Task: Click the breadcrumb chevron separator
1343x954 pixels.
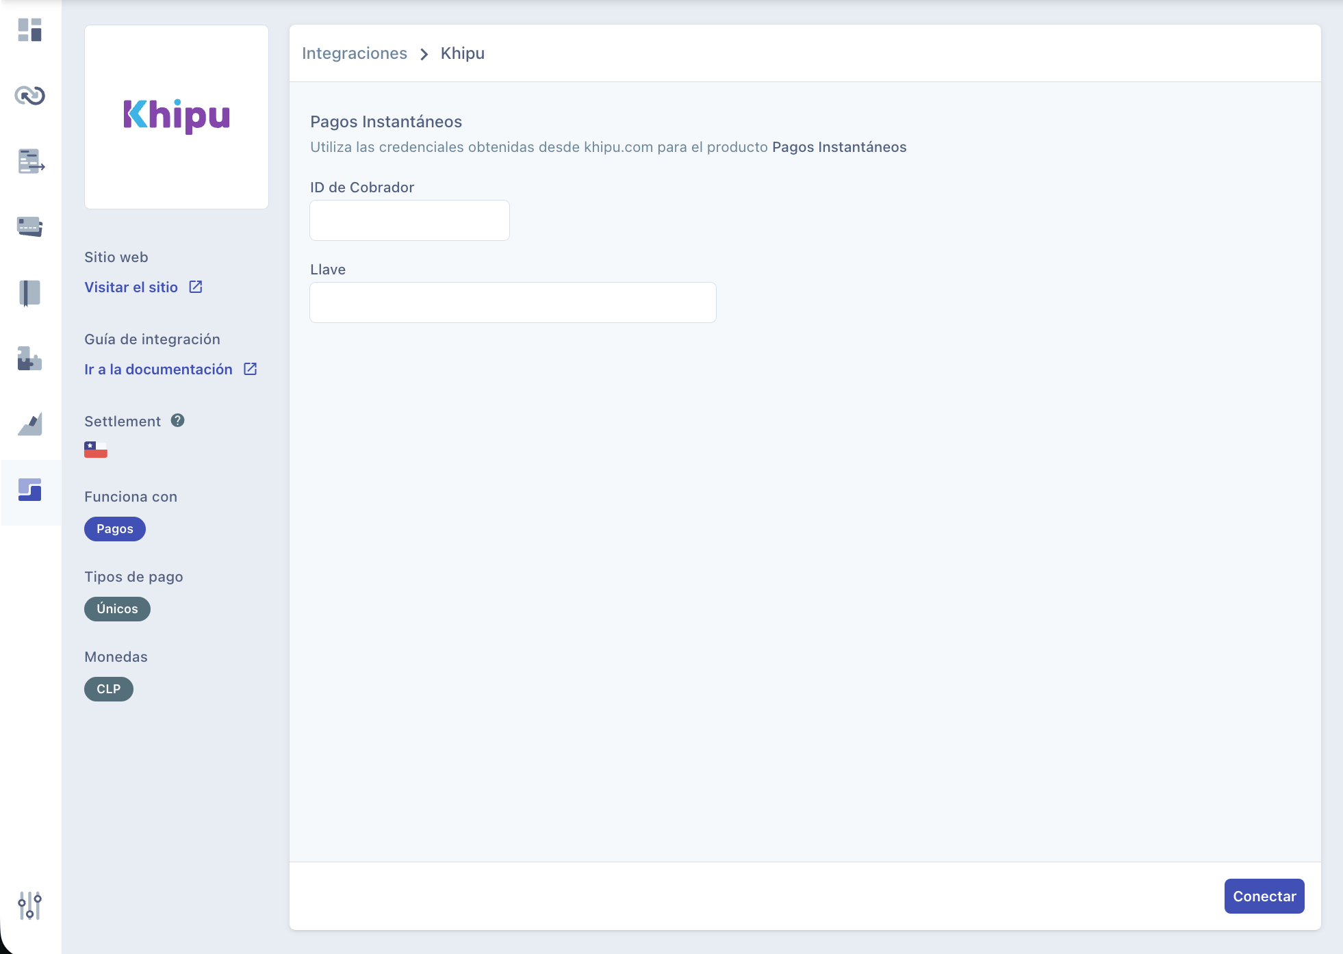Action: click(x=424, y=54)
